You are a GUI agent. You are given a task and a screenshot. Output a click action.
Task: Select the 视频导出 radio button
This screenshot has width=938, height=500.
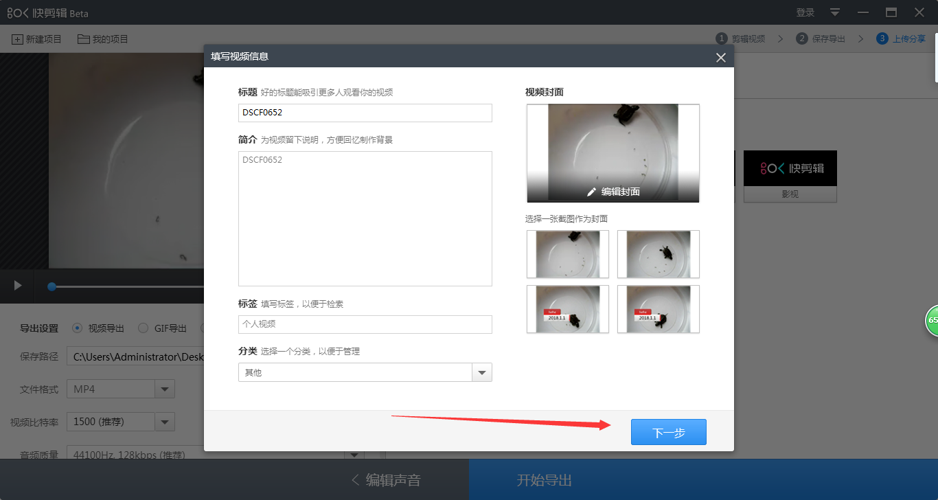[77, 328]
